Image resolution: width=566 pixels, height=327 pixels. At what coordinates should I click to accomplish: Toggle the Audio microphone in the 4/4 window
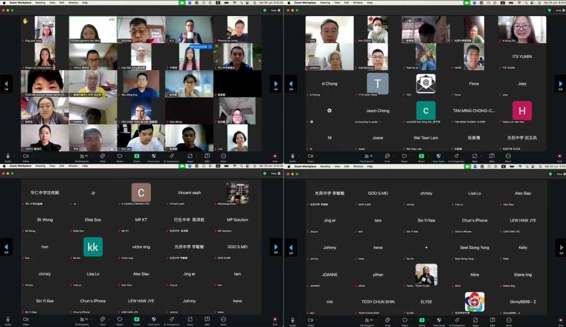point(292,320)
